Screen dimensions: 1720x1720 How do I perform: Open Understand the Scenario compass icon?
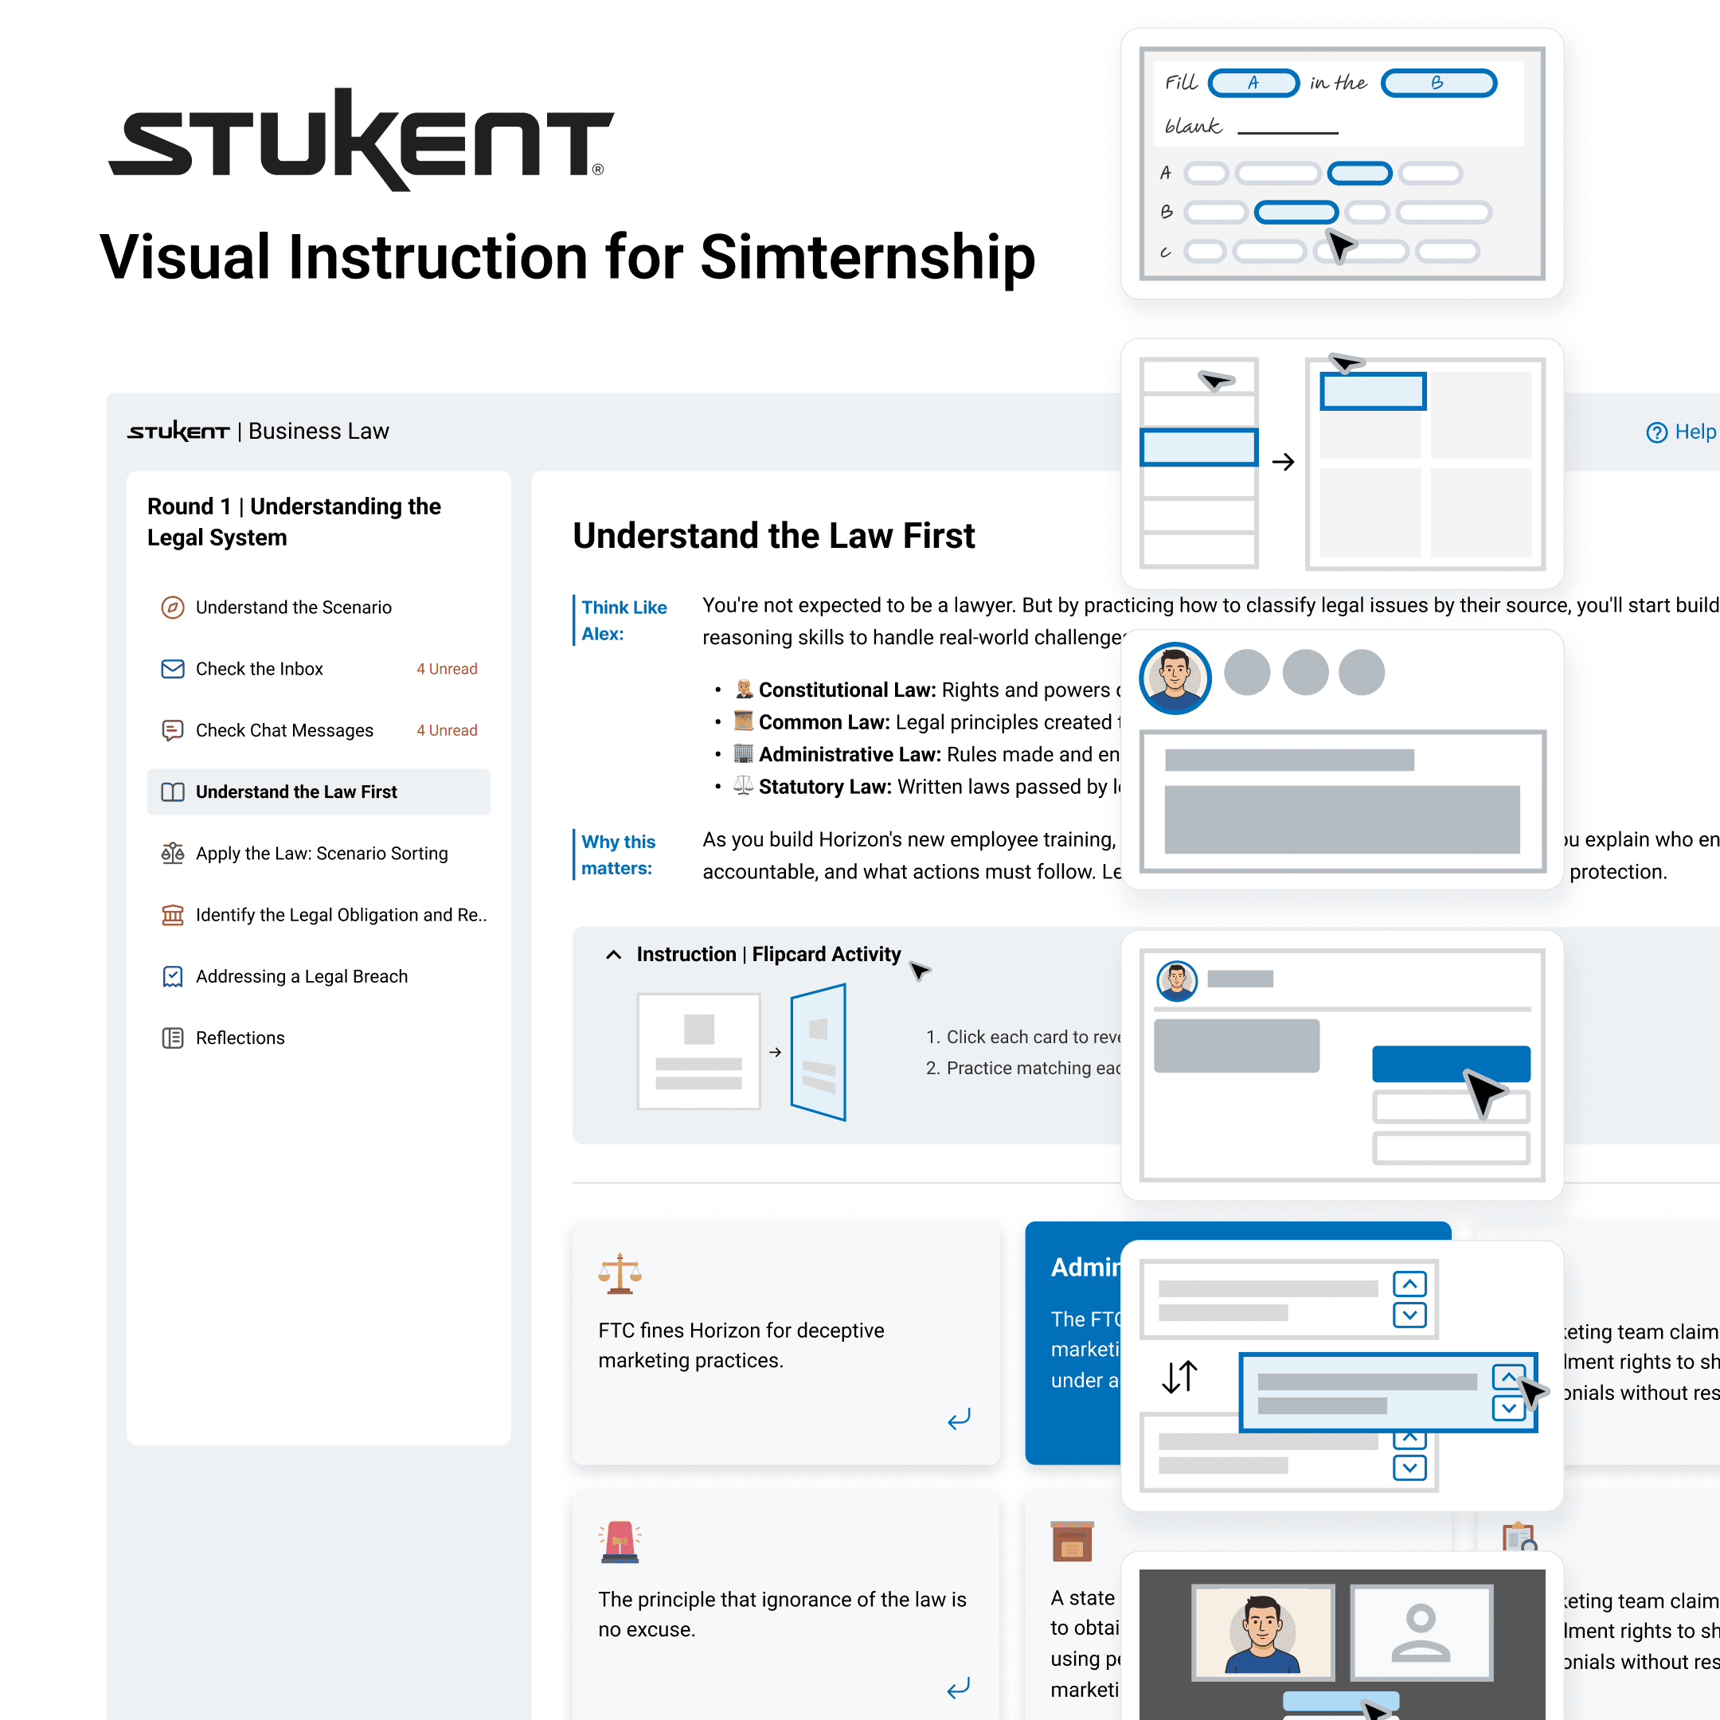(x=173, y=607)
